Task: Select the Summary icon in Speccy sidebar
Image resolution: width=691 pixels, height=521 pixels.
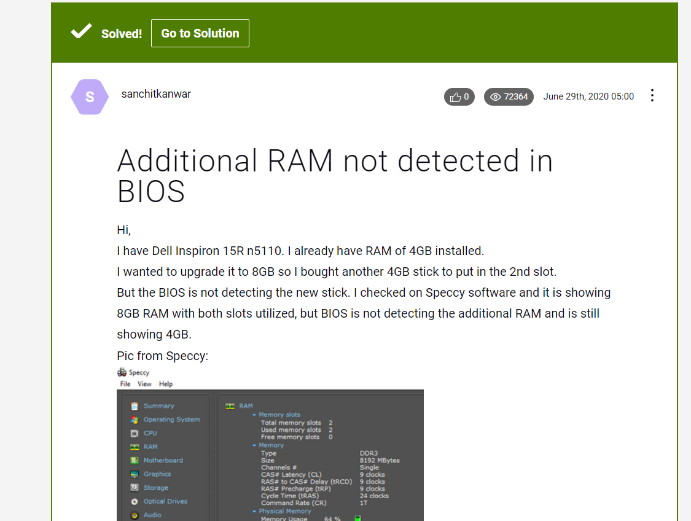Action: pyautogui.click(x=135, y=406)
